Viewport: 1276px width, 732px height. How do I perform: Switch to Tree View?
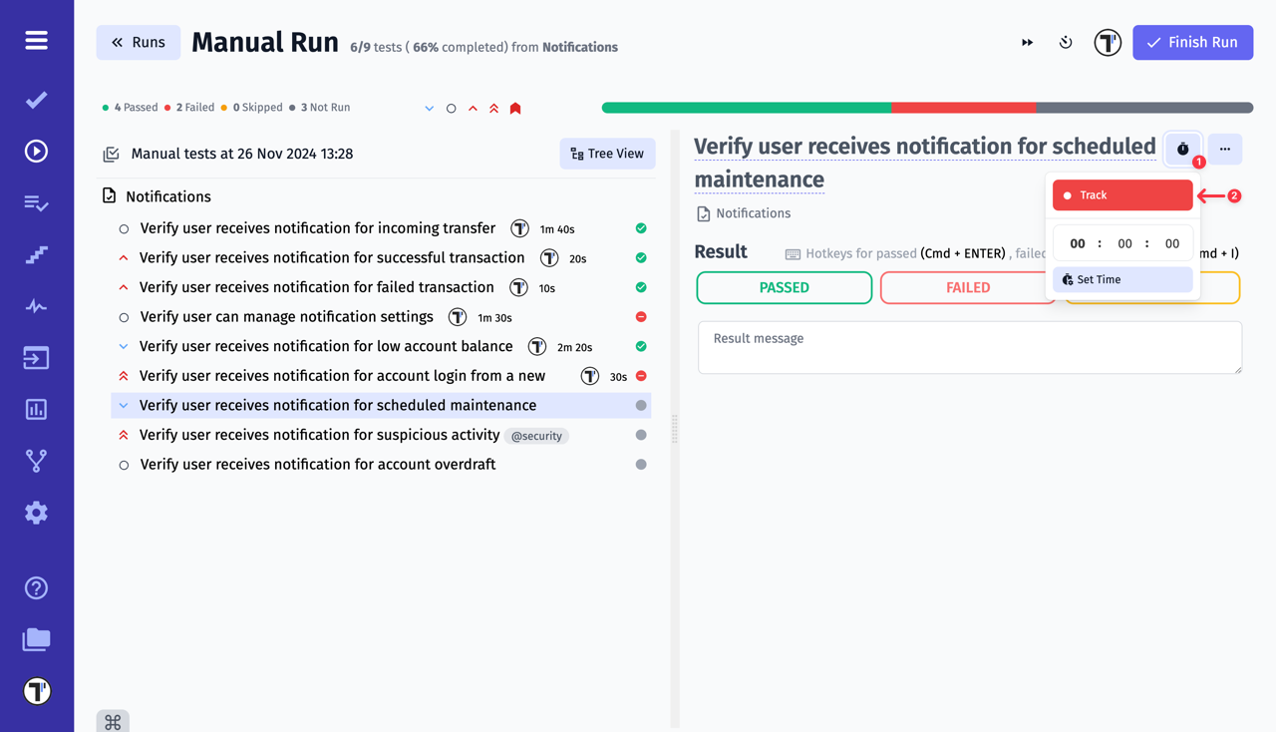click(607, 154)
